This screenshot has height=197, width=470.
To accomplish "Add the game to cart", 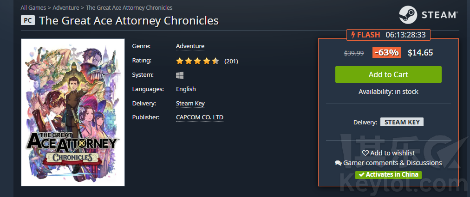I will (388, 74).
